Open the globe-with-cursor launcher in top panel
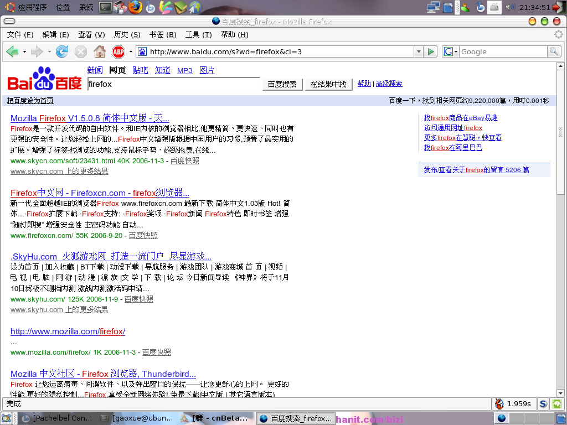Viewport: 567px width, 425px height. (x=195, y=7)
